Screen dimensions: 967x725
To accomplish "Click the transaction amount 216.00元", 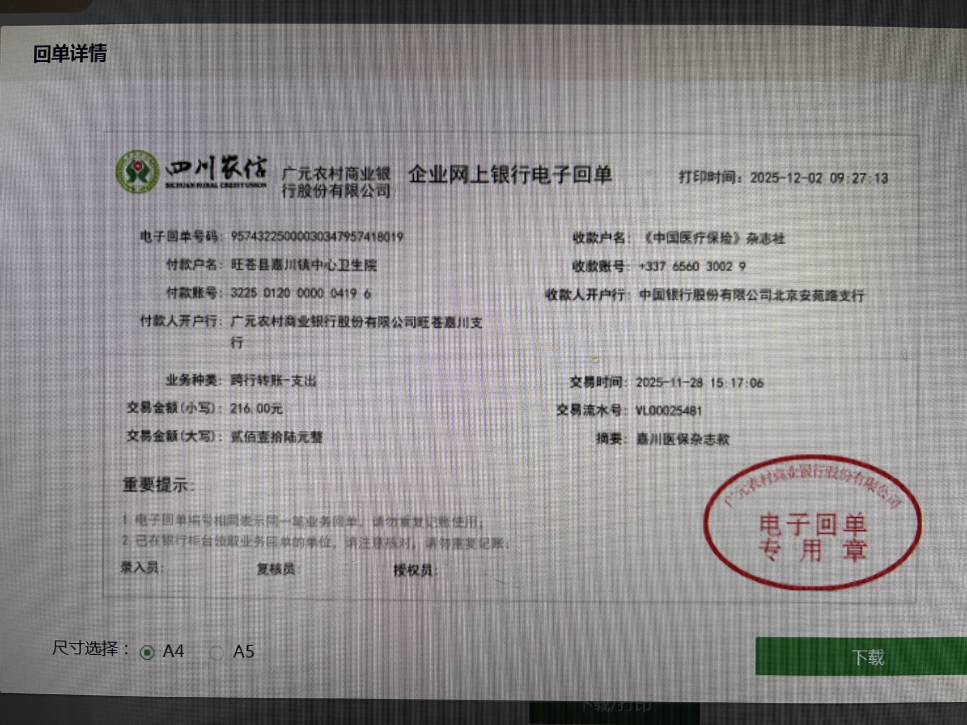I will pyautogui.click(x=256, y=408).
